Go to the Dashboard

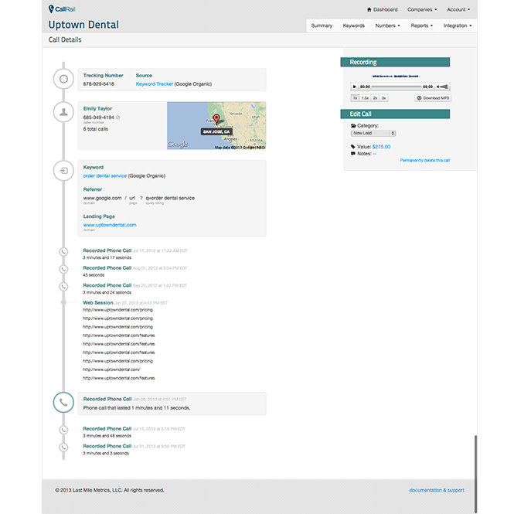pos(382,9)
